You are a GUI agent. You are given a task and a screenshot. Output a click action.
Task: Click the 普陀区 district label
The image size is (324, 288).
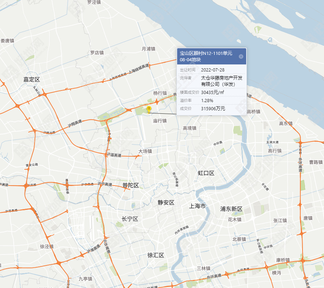tap(130, 185)
